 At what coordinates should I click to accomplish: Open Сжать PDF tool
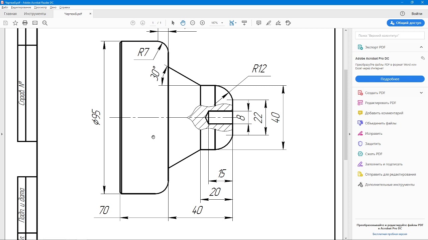point(373,154)
